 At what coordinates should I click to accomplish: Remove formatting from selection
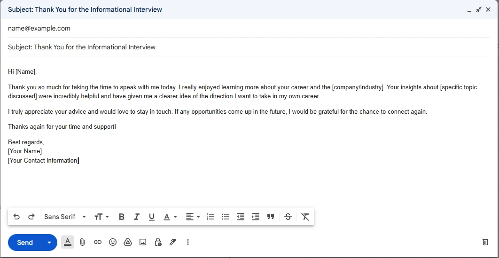coord(305,217)
